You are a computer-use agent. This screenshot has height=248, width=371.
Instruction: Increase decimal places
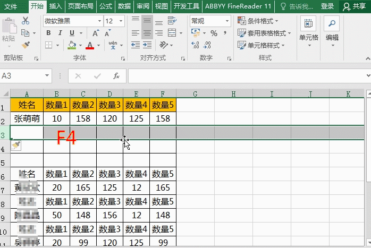point(195,45)
